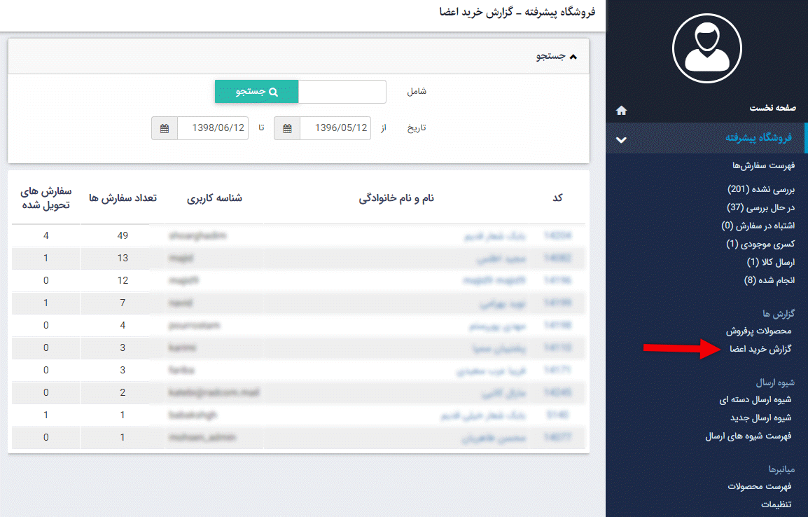The width and height of the screenshot is (808, 517).
Task: Click the start date field 1396/05/12
Action: click(335, 128)
